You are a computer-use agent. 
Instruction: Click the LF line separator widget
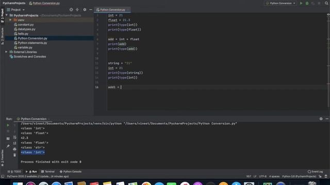pyautogui.click(x=255, y=176)
